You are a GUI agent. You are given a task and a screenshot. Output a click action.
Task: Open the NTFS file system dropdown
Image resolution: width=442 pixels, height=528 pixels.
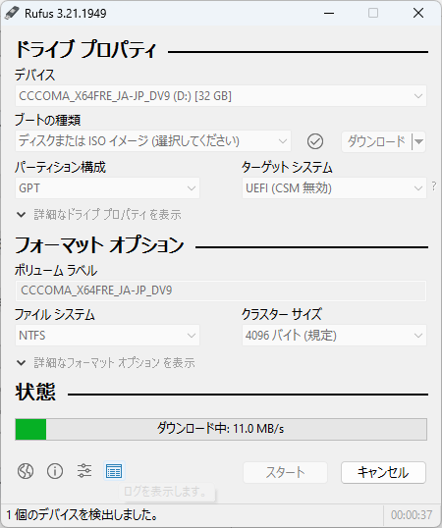pyautogui.click(x=107, y=335)
